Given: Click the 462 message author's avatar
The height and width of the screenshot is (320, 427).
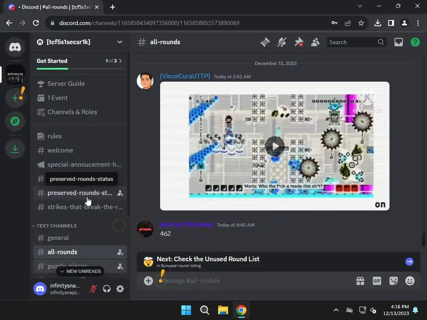Looking at the screenshot, I should [145, 229].
